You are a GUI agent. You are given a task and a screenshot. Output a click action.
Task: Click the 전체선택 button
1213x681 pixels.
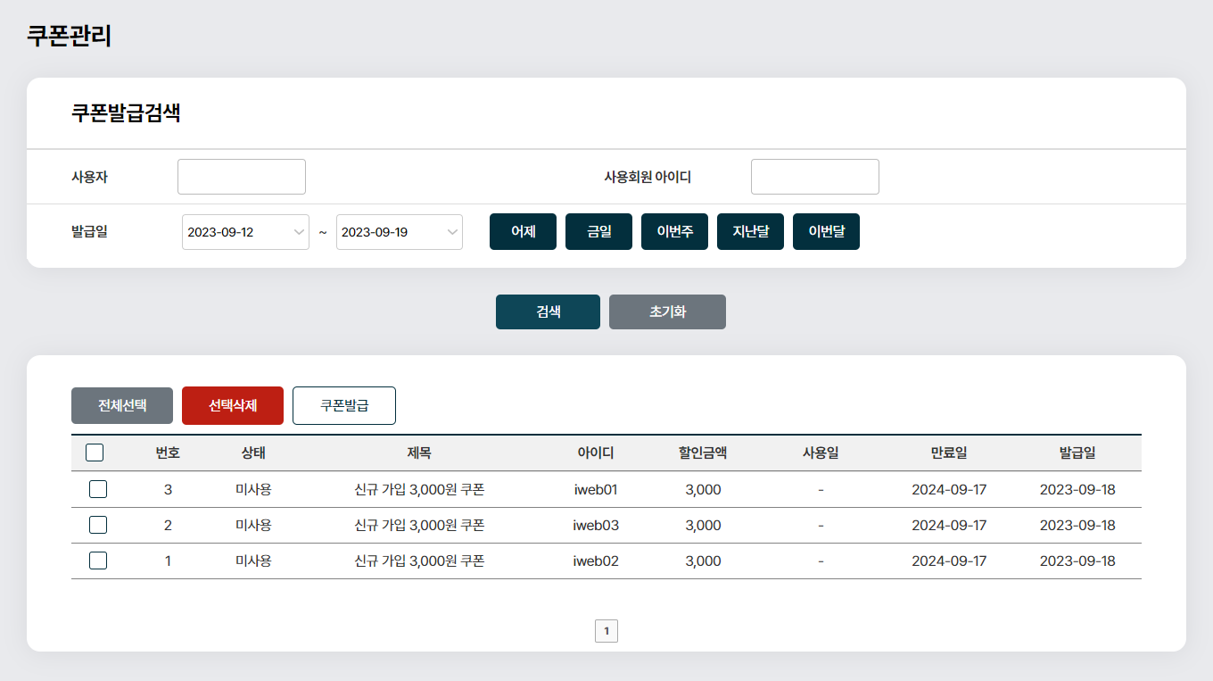122,405
